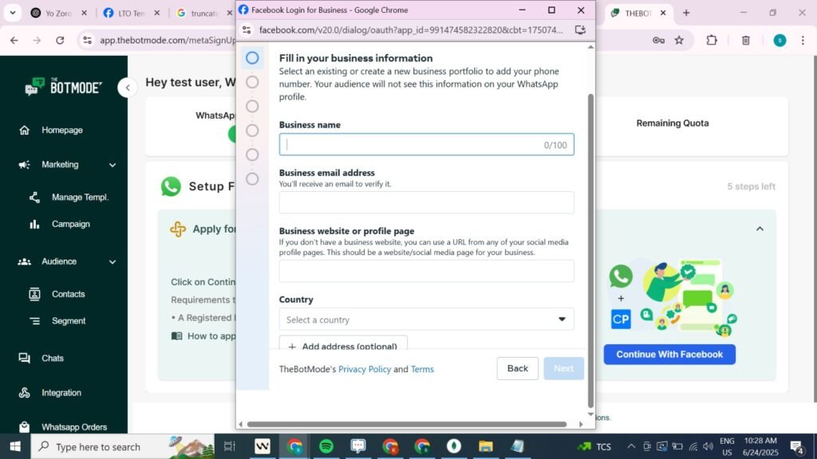This screenshot has height=459, width=817.
Task: Open a new browser tab
Action: pyautogui.click(x=686, y=13)
